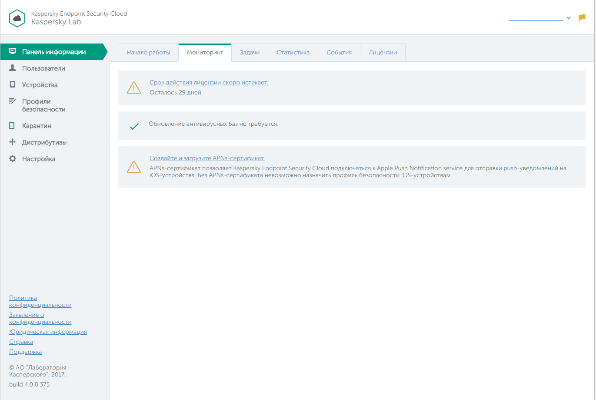Click the Пользователи person icon
Screen dimensions: 596x400
pyautogui.click(x=13, y=68)
